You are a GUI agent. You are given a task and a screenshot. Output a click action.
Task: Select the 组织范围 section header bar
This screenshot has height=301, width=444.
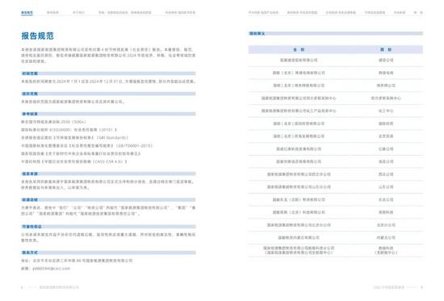108,94
